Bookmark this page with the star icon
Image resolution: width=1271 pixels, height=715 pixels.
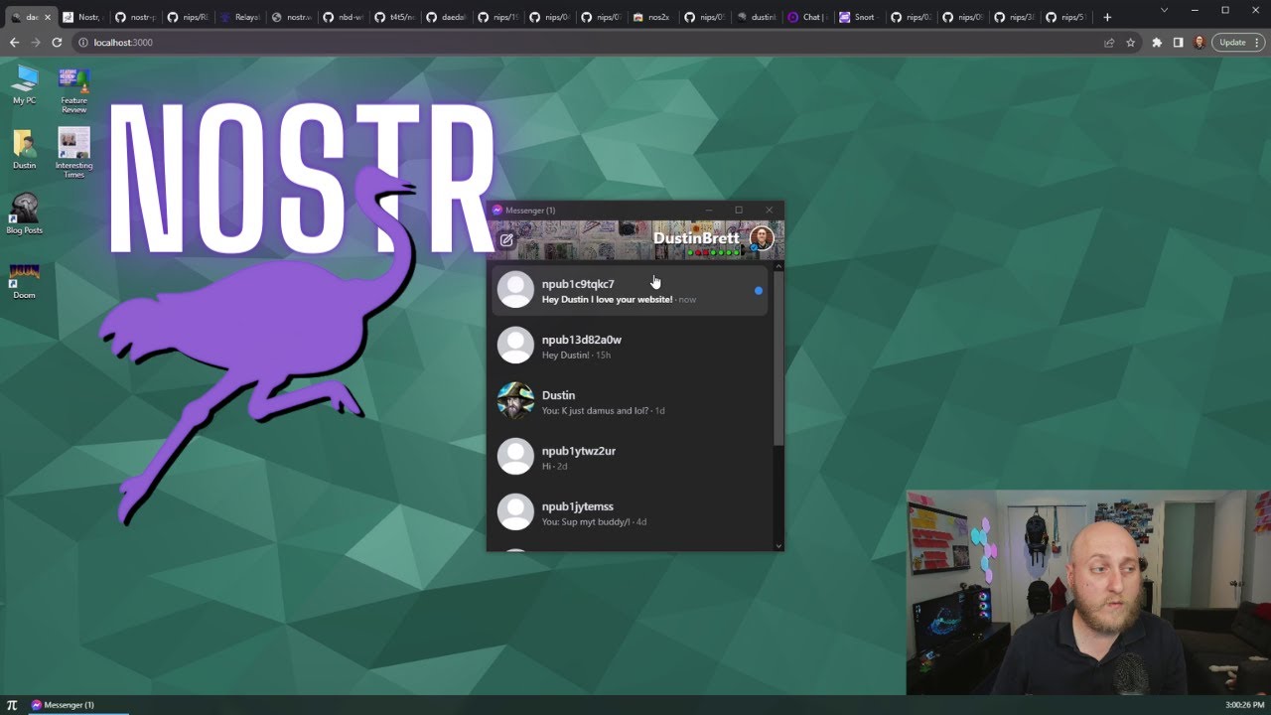(1130, 43)
